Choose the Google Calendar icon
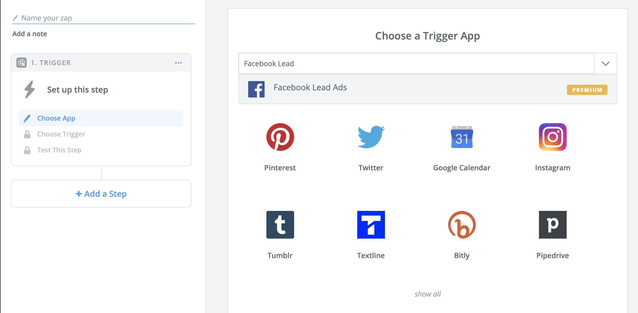 pyautogui.click(x=462, y=137)
